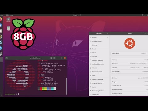Click the Settings gear icon in the dock

(x=1, y=54)
